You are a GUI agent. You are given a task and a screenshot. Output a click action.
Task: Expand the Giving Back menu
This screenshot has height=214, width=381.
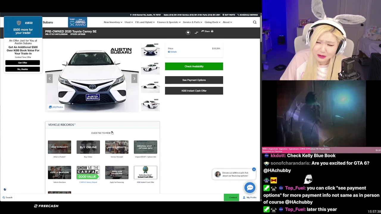[x=212, y=22]
